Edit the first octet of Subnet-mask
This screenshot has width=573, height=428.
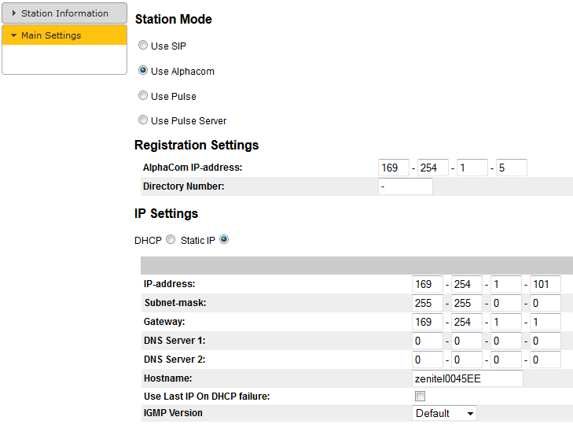point(428,303)
